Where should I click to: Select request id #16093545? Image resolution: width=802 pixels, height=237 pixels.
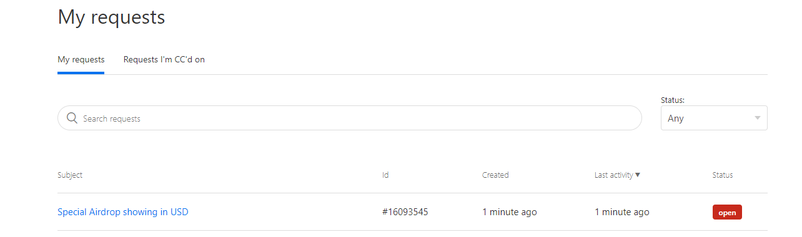coord(405,212)
